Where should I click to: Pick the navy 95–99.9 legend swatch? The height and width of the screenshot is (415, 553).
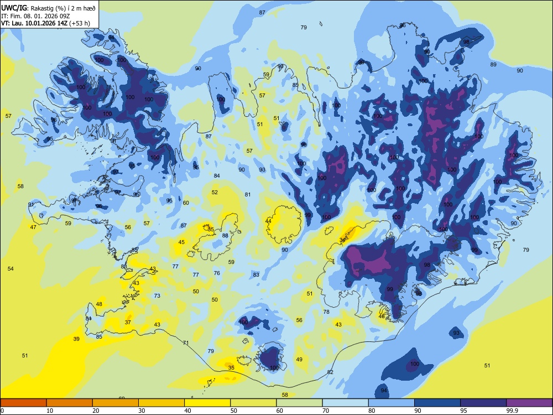point(483,403)
